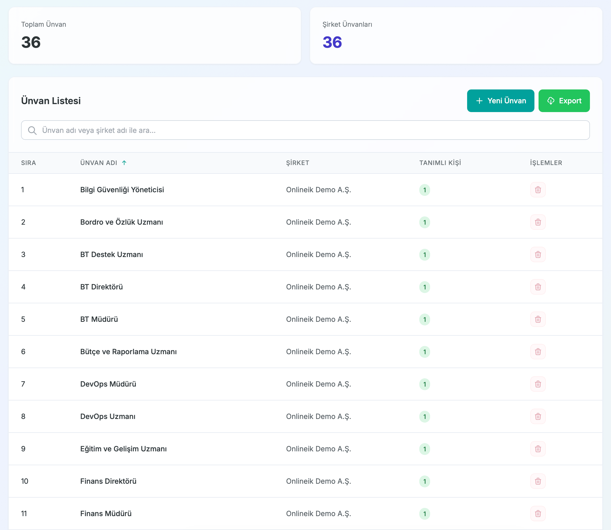Delete the Finans Direktörü row
Viewport: 611px width, 530px height.
[x=538, y=481]
